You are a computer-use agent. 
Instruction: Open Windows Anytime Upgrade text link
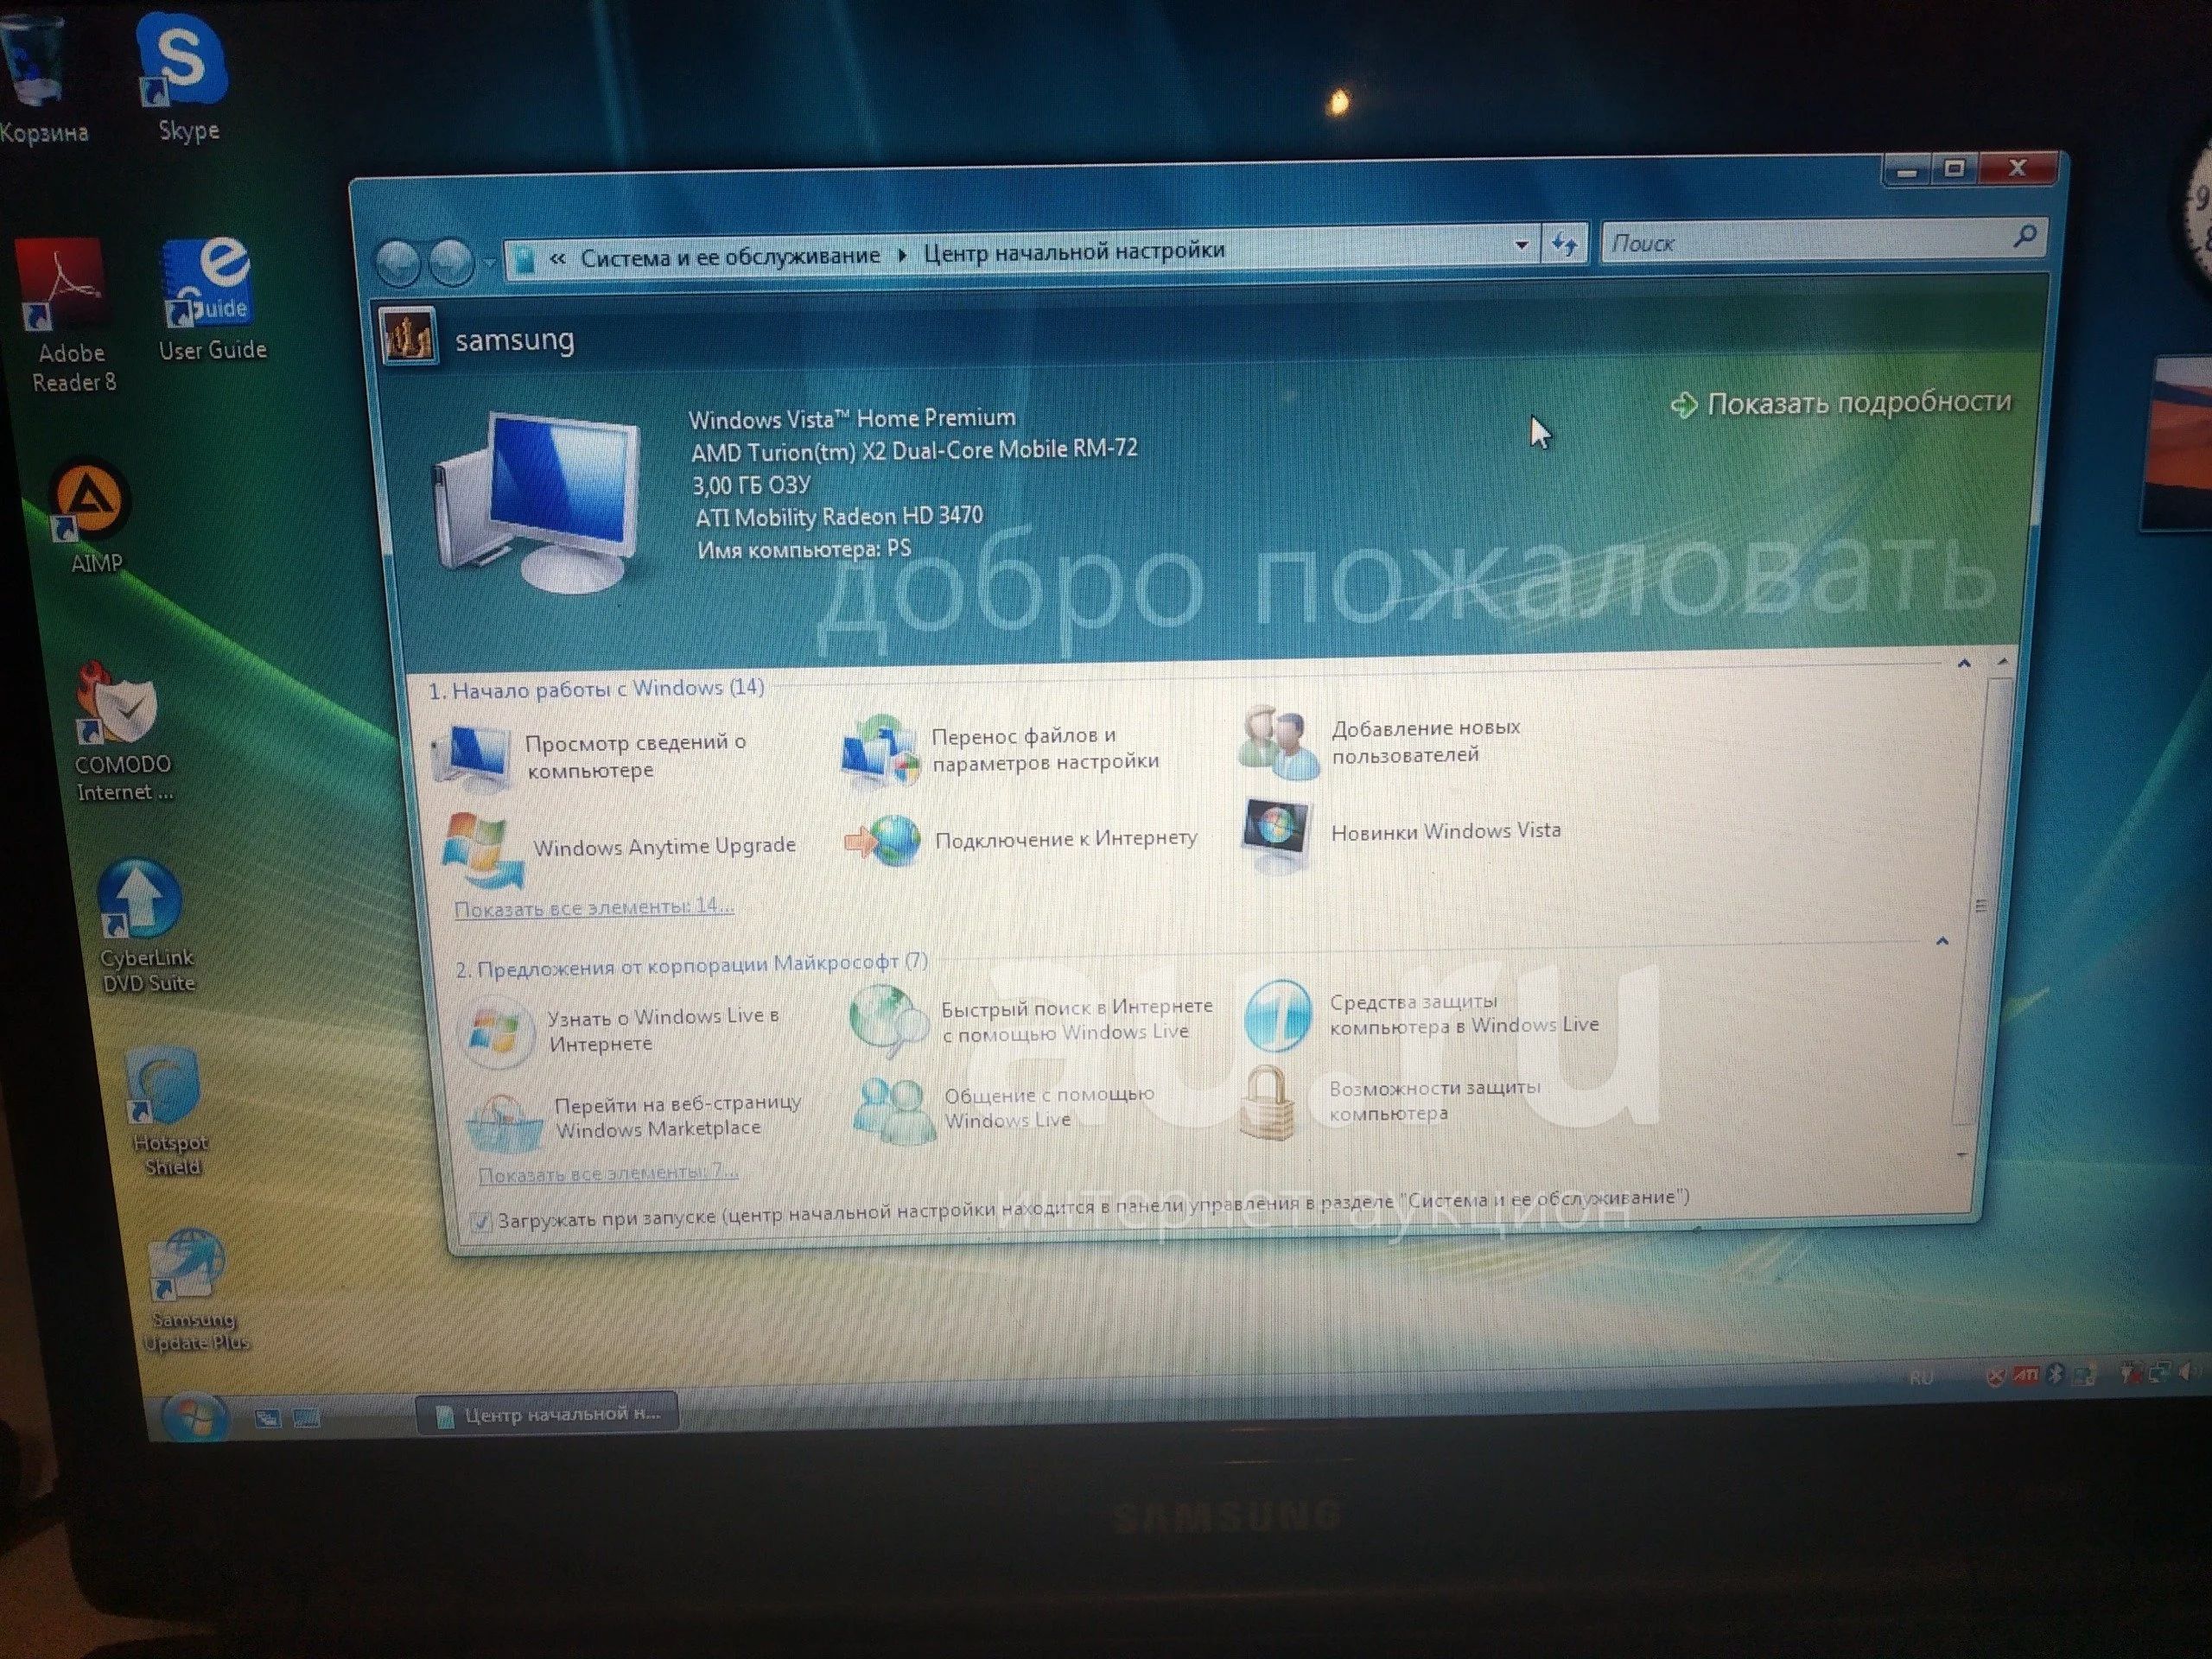(x=665, y=846)
